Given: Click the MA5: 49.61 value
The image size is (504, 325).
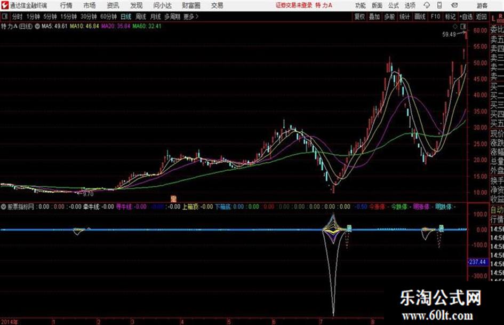Looking at the screenshot, I should [54, 26].
